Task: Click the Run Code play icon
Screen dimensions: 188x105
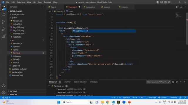Action: click(177, 7)
